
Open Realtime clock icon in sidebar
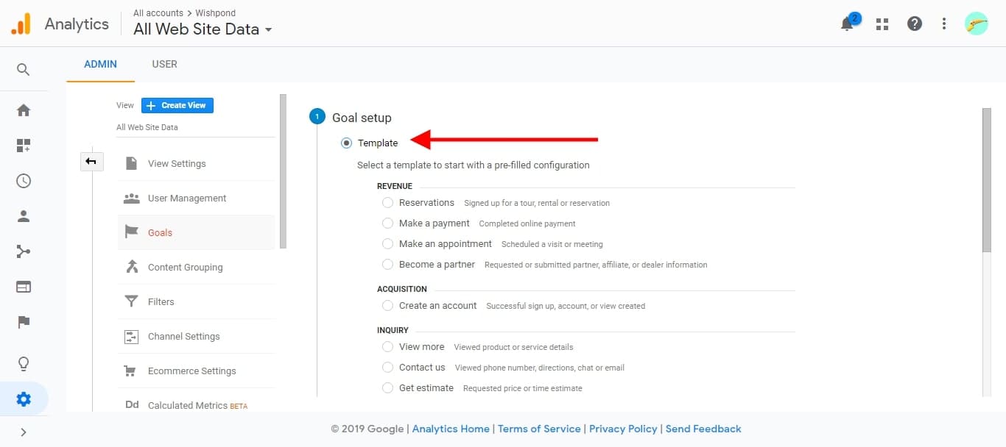[x=24, y=181]
